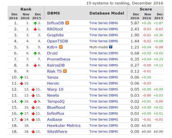Click the Rank header label
The image size is (172, 138).
[x=26, y=9]
